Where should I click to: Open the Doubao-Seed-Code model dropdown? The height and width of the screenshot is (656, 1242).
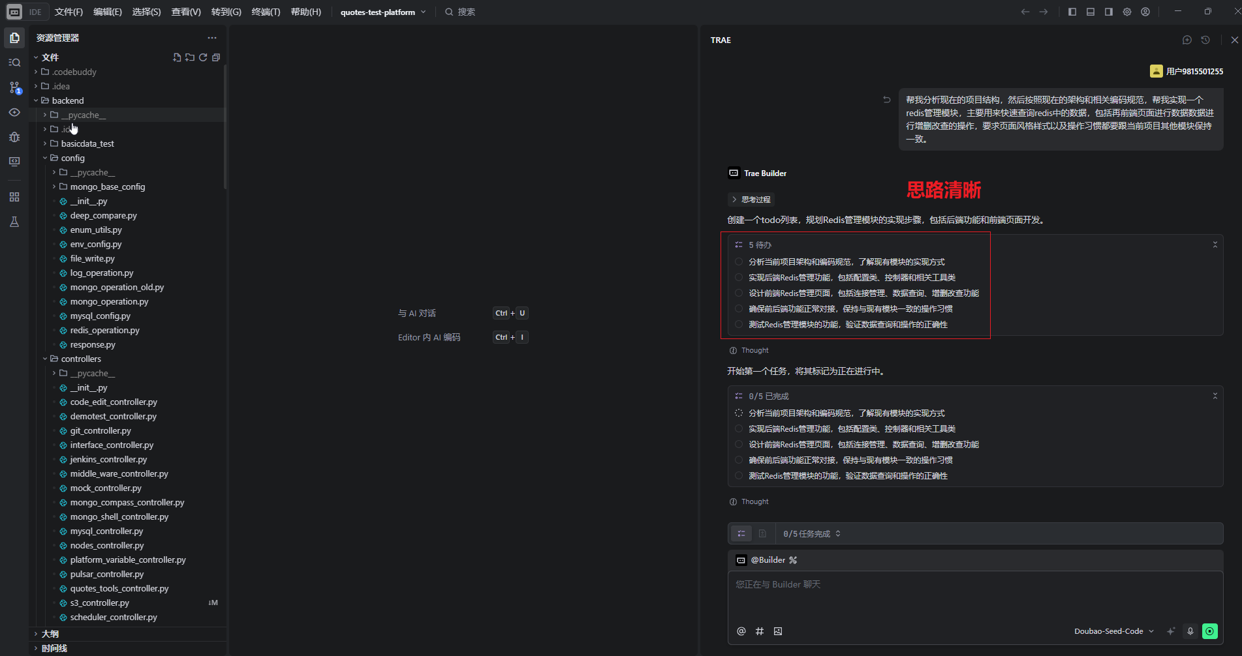tap(1113, 631)
